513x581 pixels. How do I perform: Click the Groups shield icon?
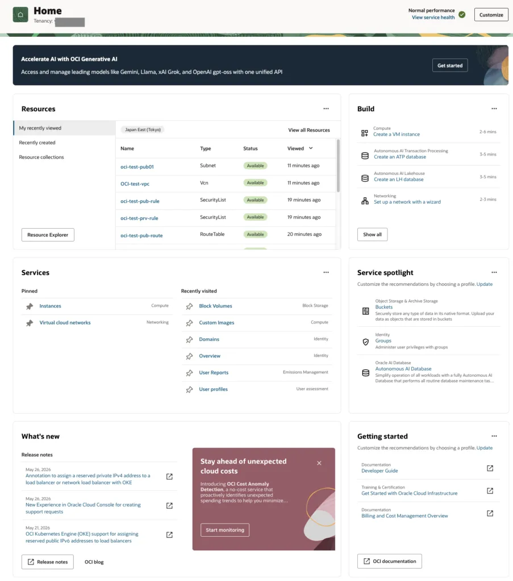point(366,342)
